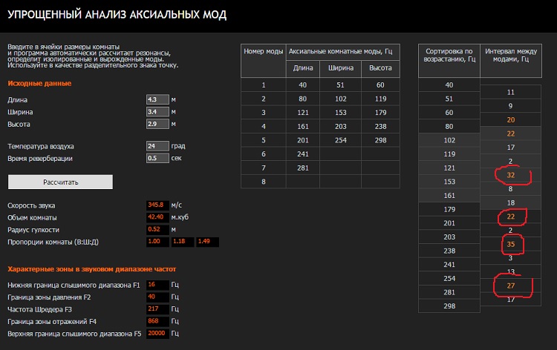Focus the Высота input field showing 2.9
This screenshot has width=557, height=350.
click(157, 124)
